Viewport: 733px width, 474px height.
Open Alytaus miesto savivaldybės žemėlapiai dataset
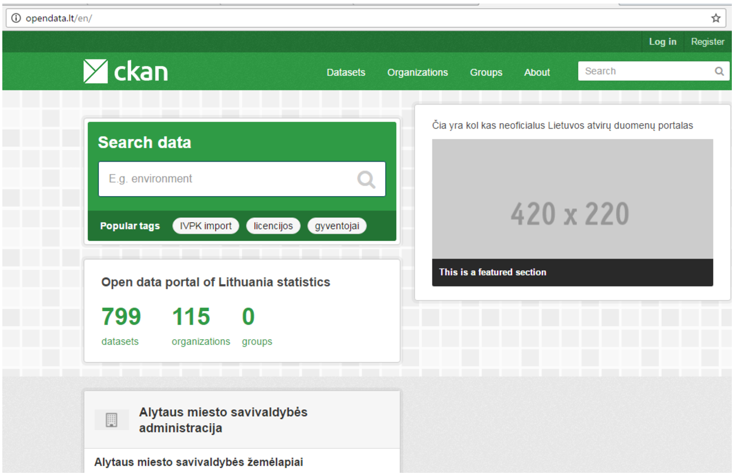[199, 462]
